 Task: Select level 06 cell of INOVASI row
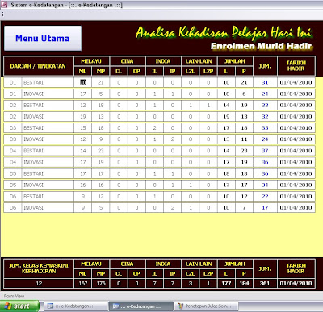pyautogui.click(x=13, y=208)
